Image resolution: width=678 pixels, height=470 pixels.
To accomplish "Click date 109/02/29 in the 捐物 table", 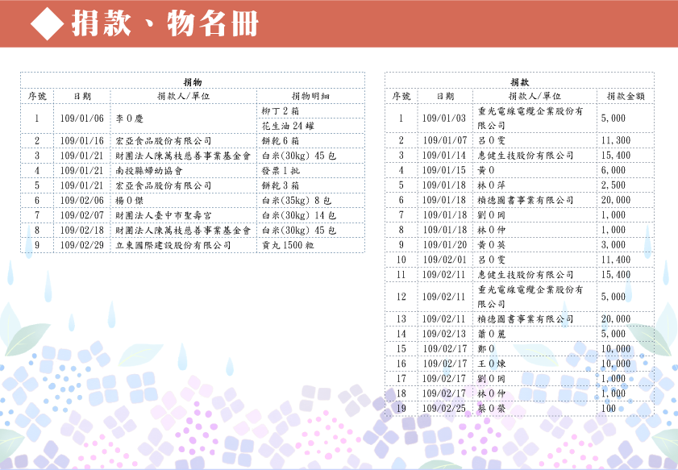I will click(82, 245).
